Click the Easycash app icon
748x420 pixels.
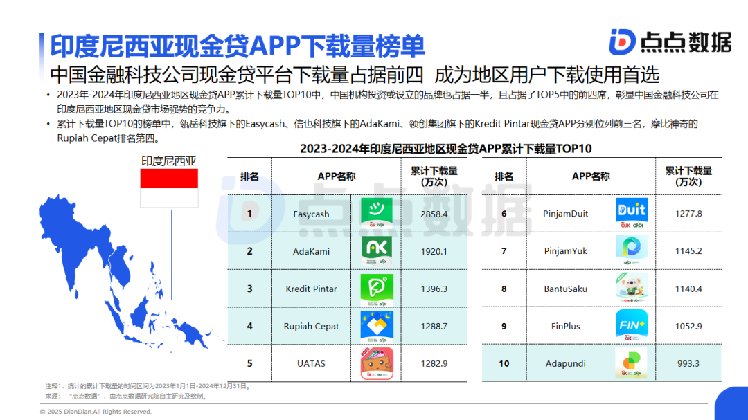[377, 213]
